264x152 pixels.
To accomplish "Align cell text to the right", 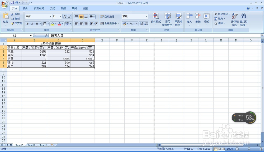I will (x=86, y=23).
